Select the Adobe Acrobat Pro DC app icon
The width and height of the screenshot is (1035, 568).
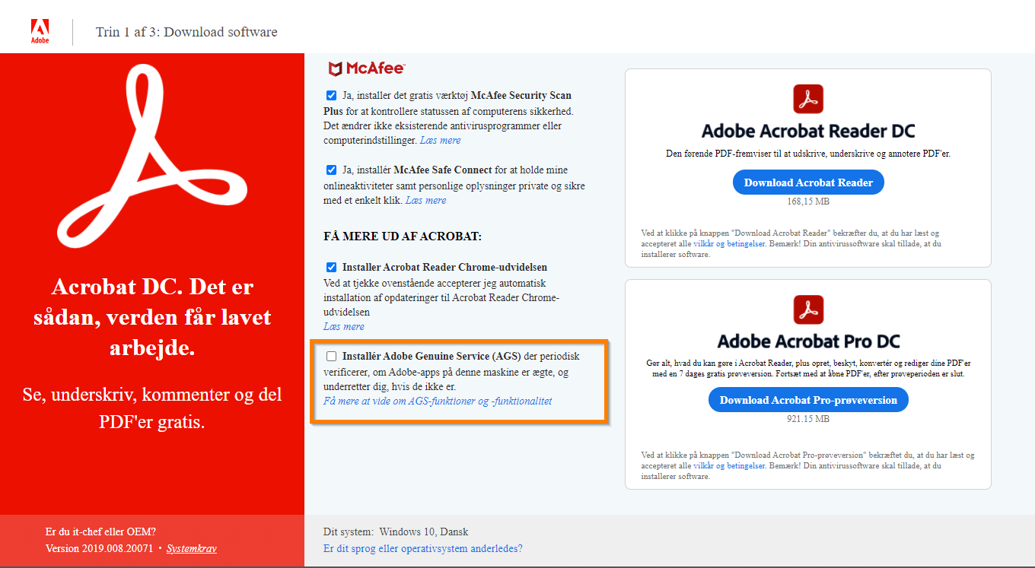click(808, 310)
